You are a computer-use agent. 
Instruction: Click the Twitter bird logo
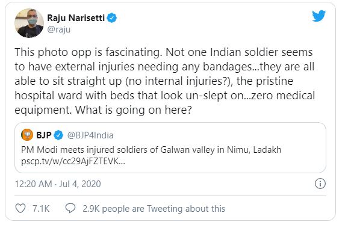318,16
